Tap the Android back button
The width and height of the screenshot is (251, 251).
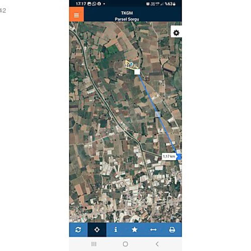(x=157, y=244)
